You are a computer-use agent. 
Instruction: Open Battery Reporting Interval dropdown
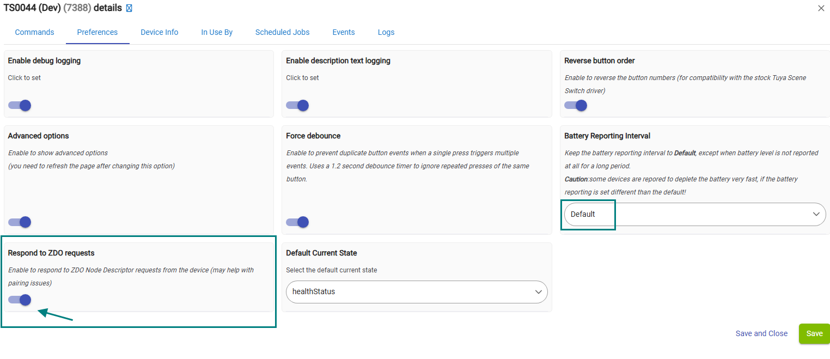click(694, 214)
